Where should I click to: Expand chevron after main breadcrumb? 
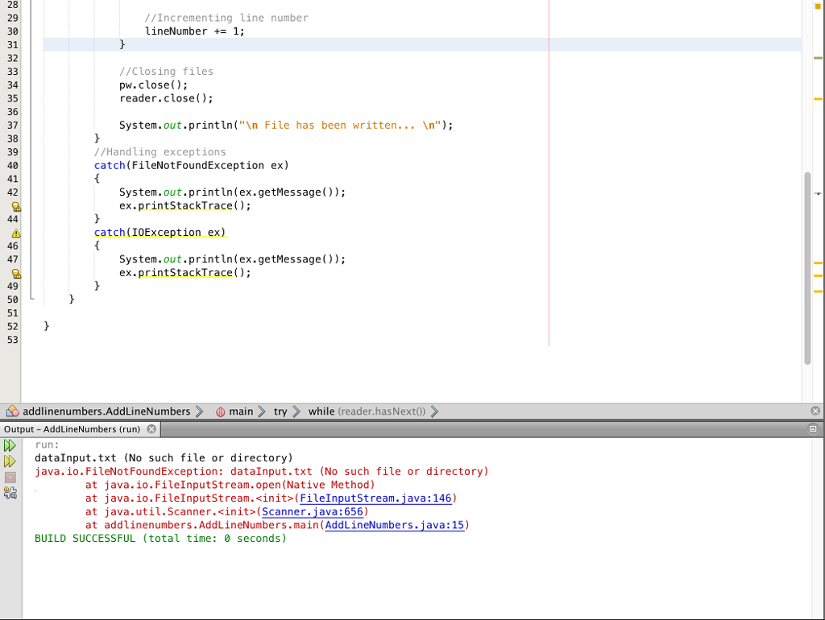(262, 411)
